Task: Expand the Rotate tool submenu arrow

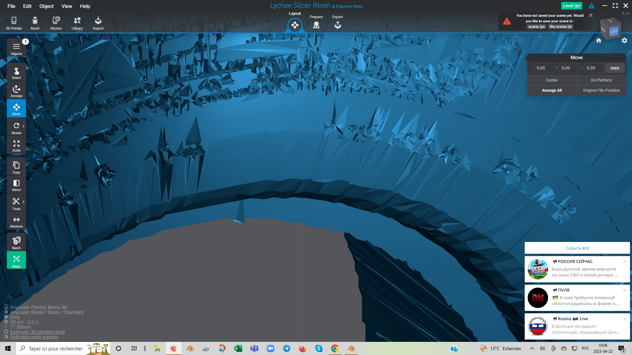Action: [24, 126]
